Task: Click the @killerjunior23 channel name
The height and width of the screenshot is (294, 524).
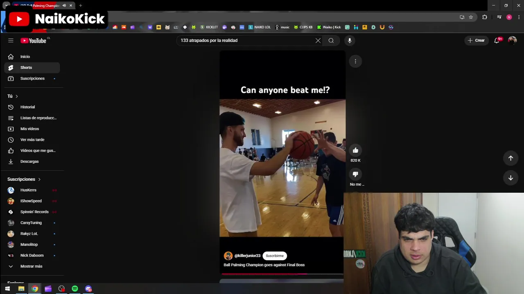Action: pos(247,256)
